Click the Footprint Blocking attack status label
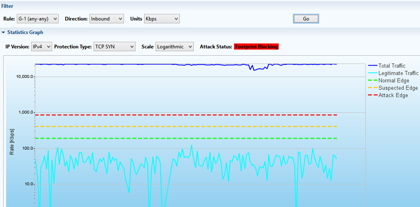Viewport: 420px width, 207px height. coord(256,47)
